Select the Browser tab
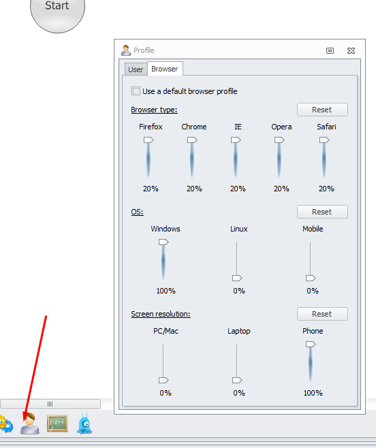Image resolution: width=376 pixels, height=448 pixels. coord(165,69)
